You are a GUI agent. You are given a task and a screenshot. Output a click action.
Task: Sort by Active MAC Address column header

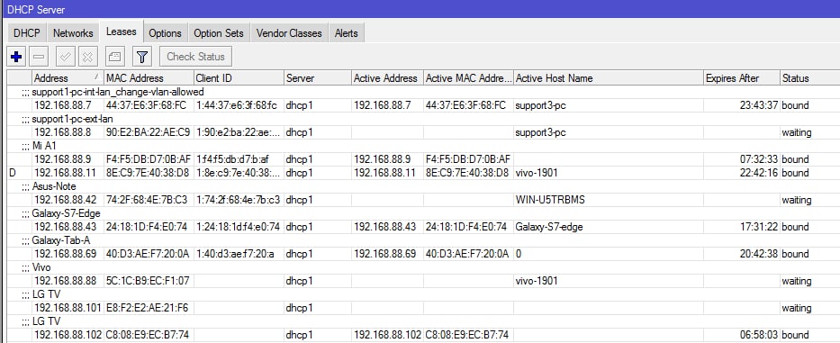coord(468,78)
